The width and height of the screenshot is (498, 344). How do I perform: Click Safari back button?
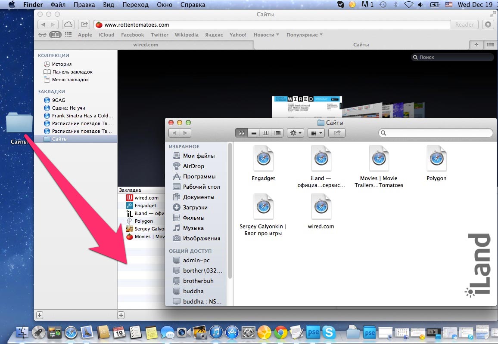43,25
